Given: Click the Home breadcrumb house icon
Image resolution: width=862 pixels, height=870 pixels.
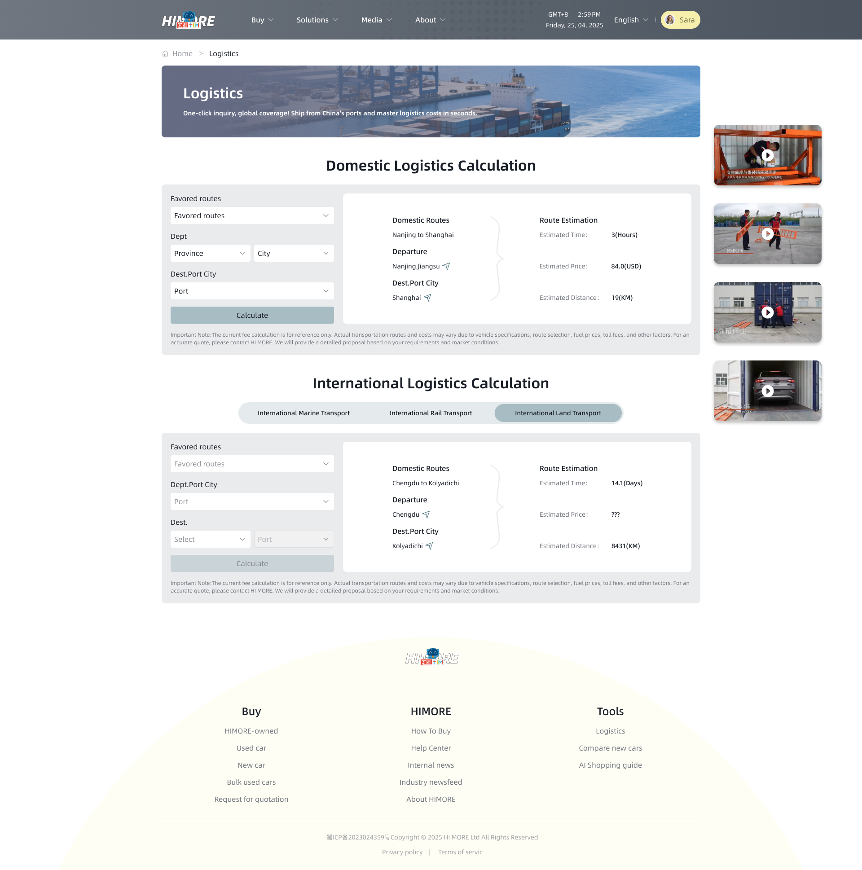Looking at the screenshot, I should click(x=165, y=53).
